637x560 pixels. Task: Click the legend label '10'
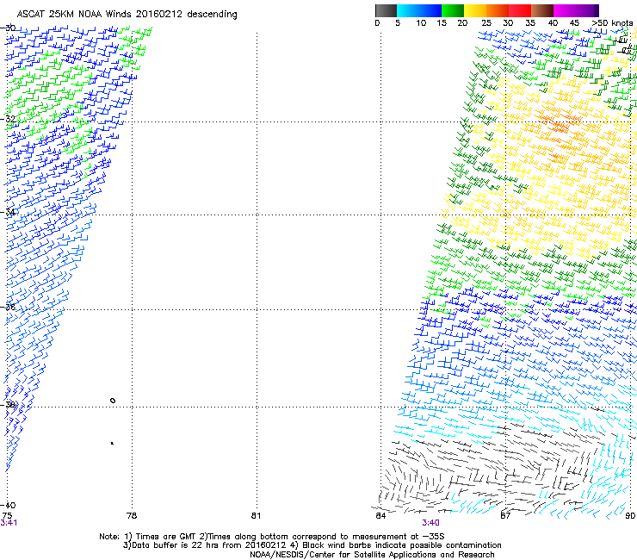[x=421, y=22]
